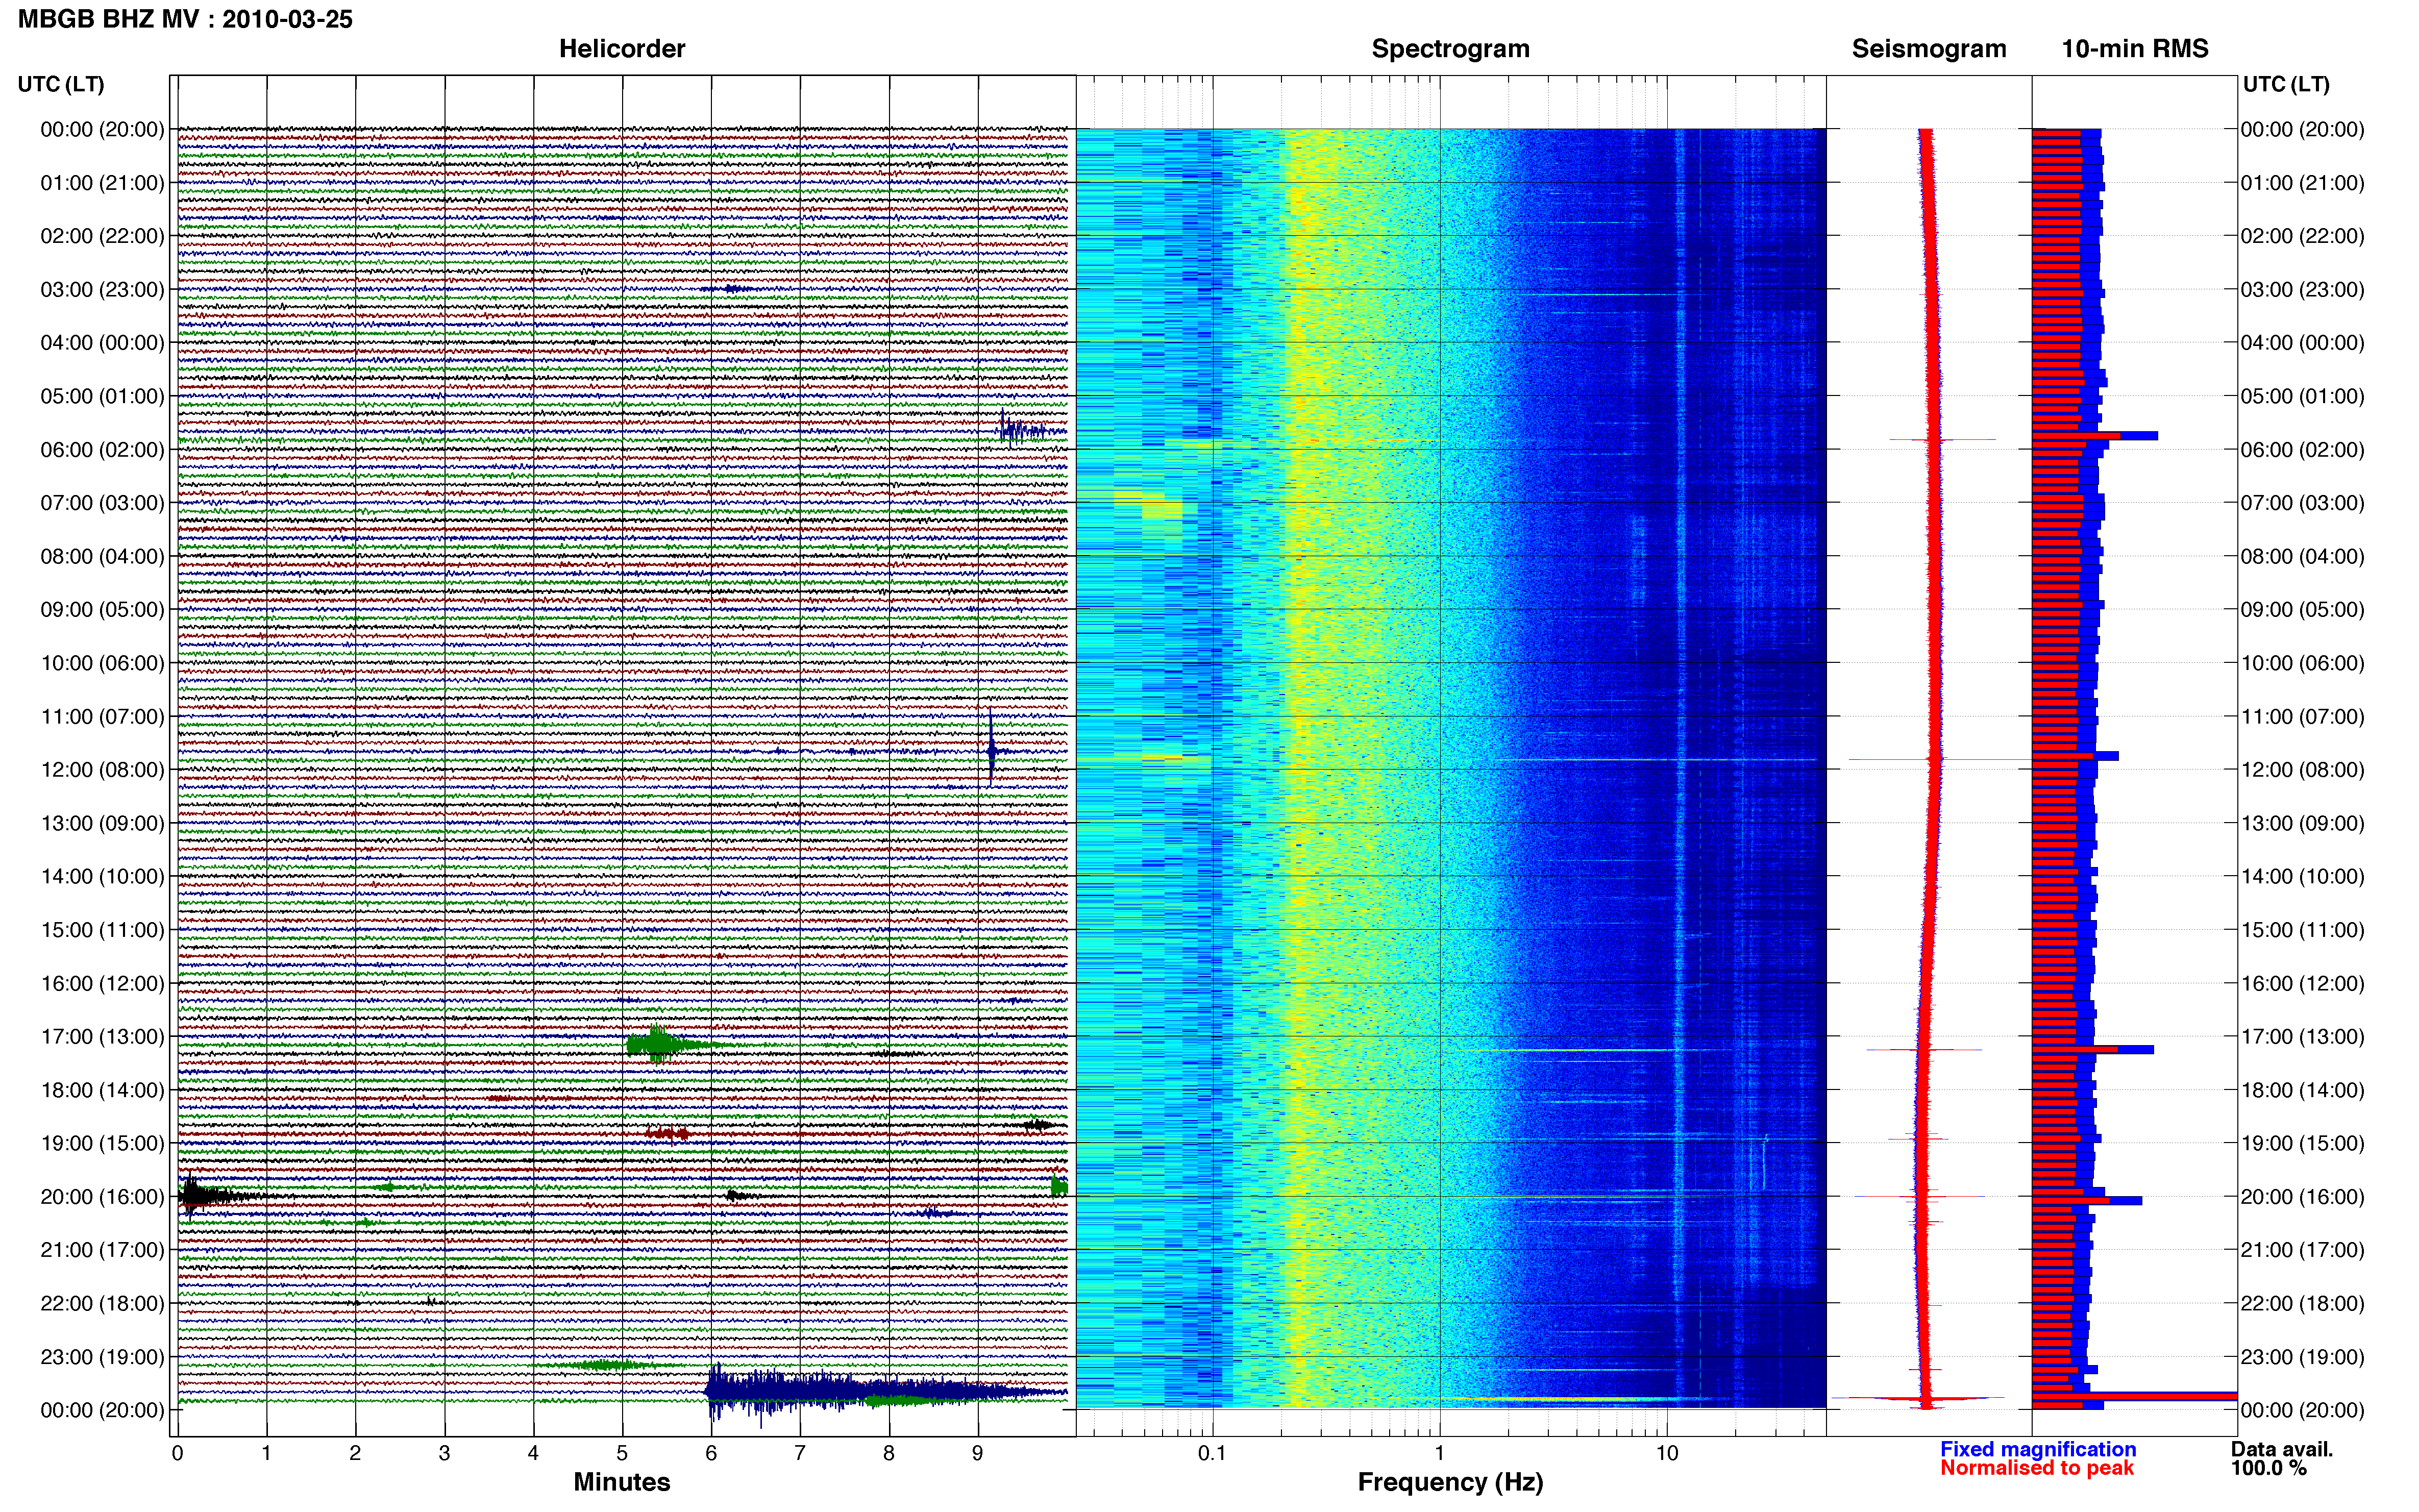Image resolution: width=2419 pixels, height=1512 pixels.
Task: Click the plot title MBGB BHZ MV : 2010-03-25
Action: pyautogui.click(x=185, y=19)
